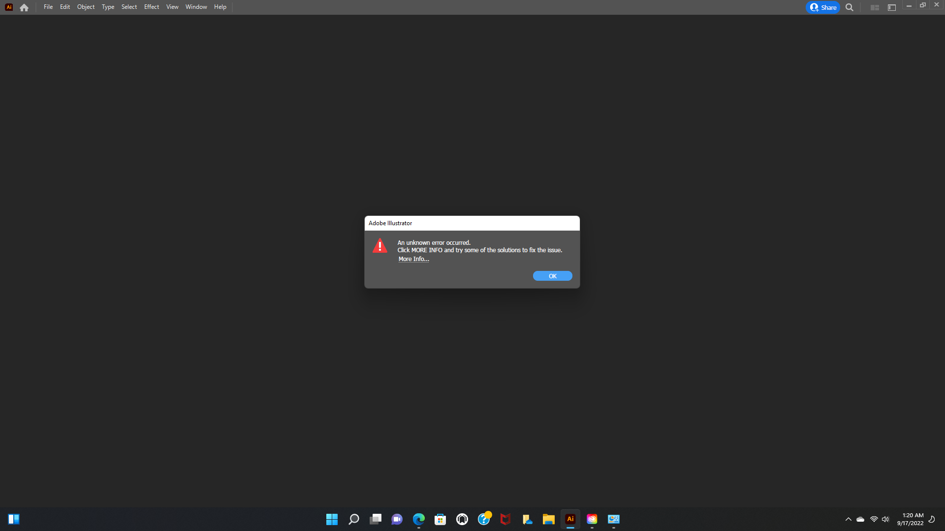Open the Effect menu
Screen dimensions: 945x531
pyautogui.click(x=151, y=6)
